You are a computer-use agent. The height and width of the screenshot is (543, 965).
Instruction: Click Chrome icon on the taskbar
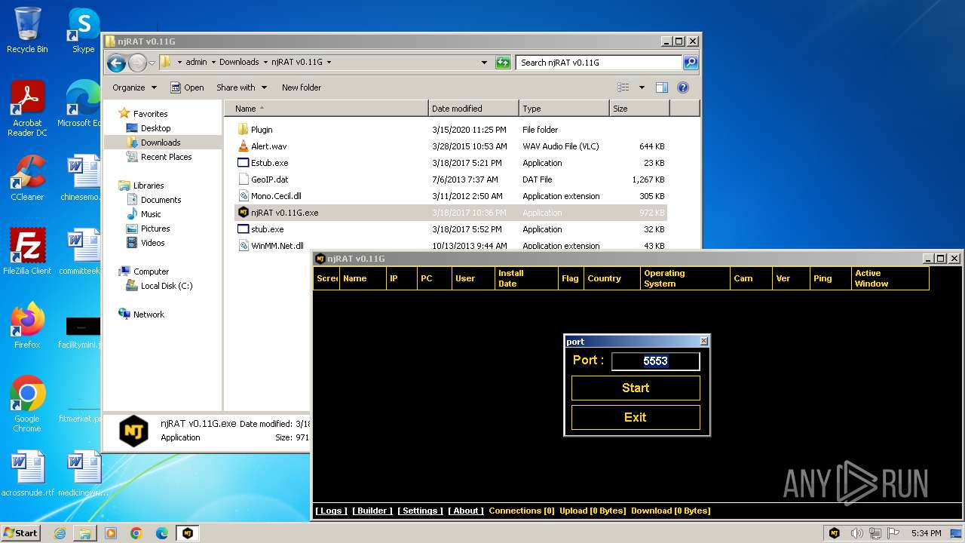(136, 533)
